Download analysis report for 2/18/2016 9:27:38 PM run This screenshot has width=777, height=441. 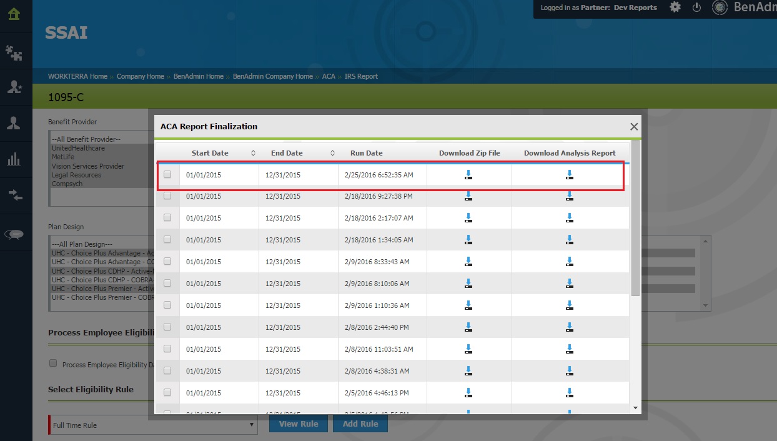(570, 196)
